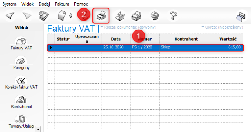Expand the new document dropdown arrow
The height and width of the screenshot is (132, 251).
[x=70, y=15]
